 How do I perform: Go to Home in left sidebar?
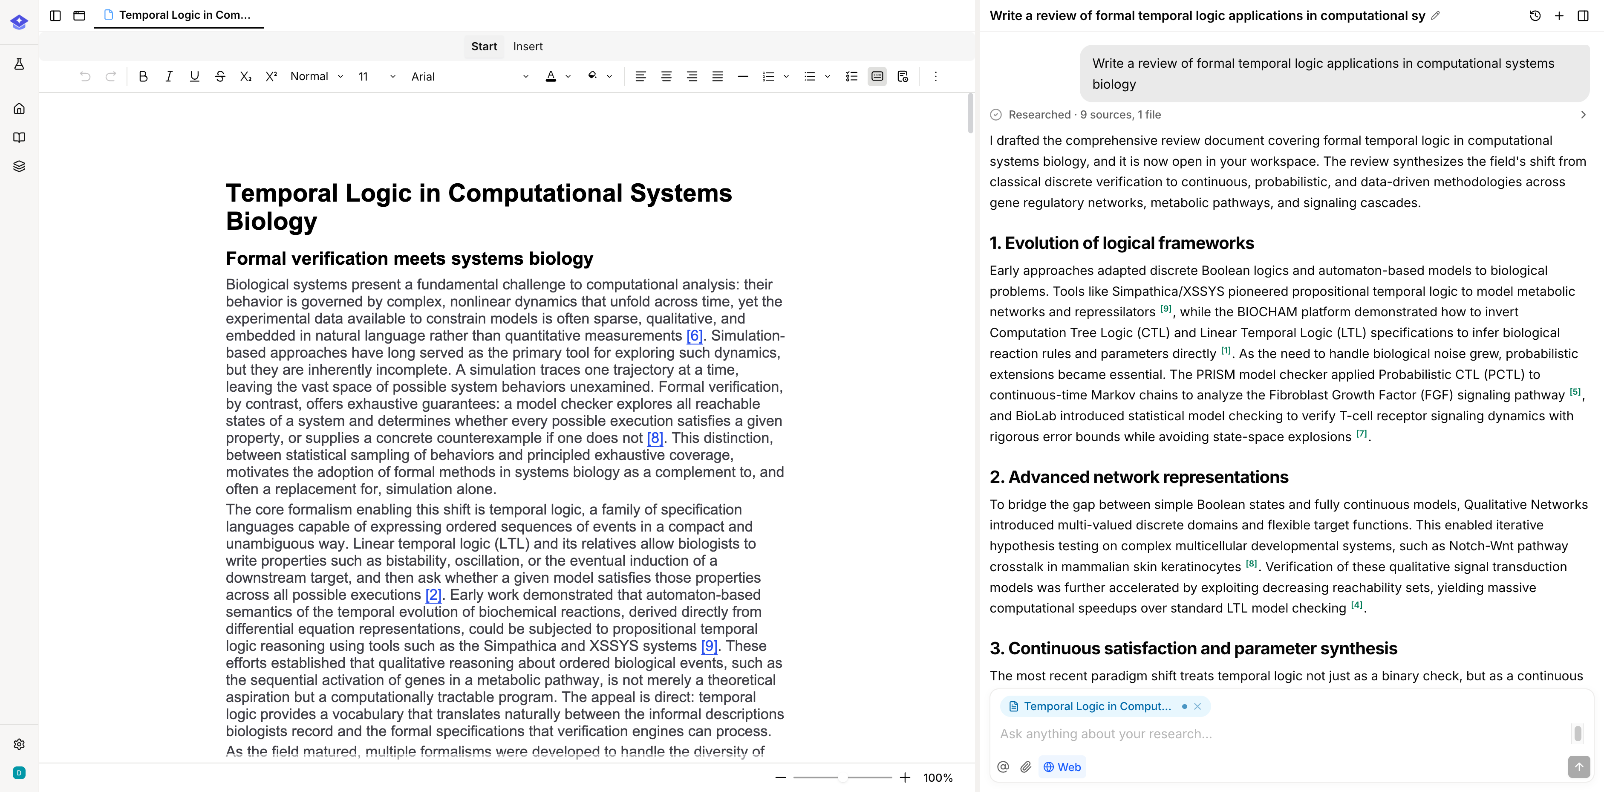(19, 108)
